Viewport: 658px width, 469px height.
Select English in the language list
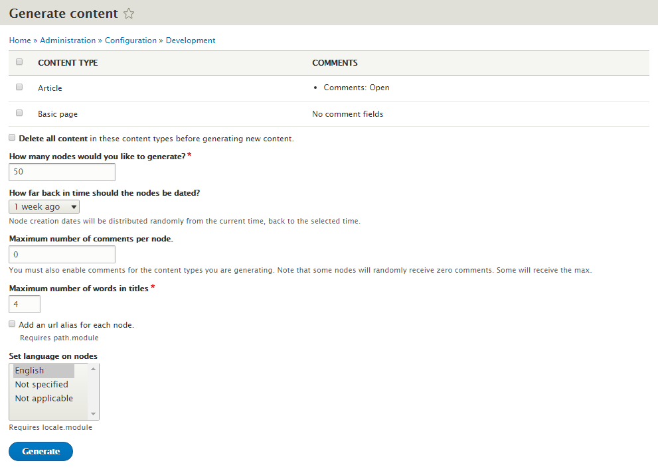coord(44,371)
